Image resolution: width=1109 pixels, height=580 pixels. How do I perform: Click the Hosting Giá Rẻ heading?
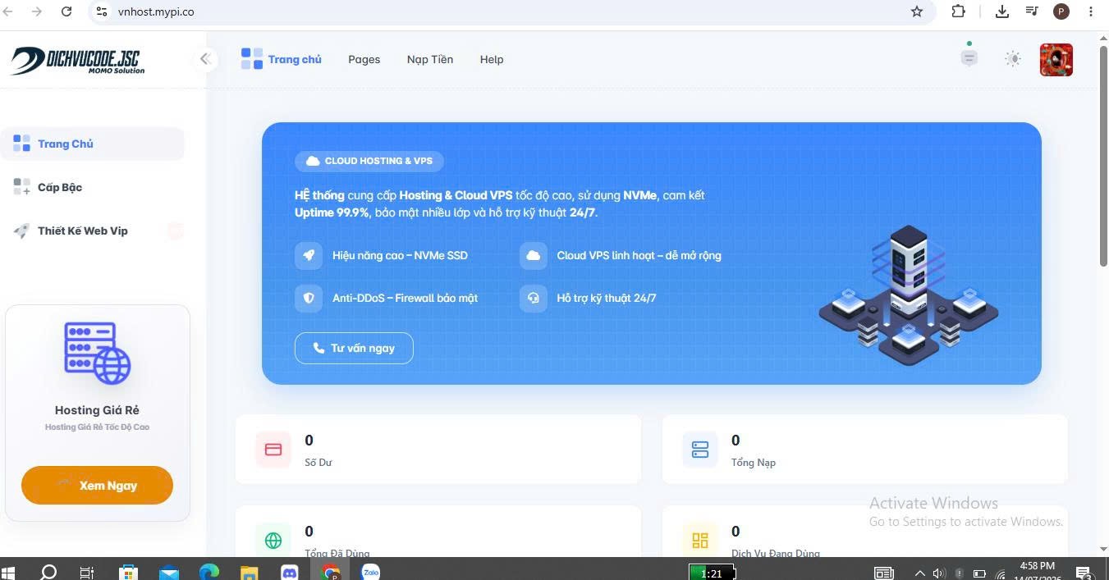97,410
